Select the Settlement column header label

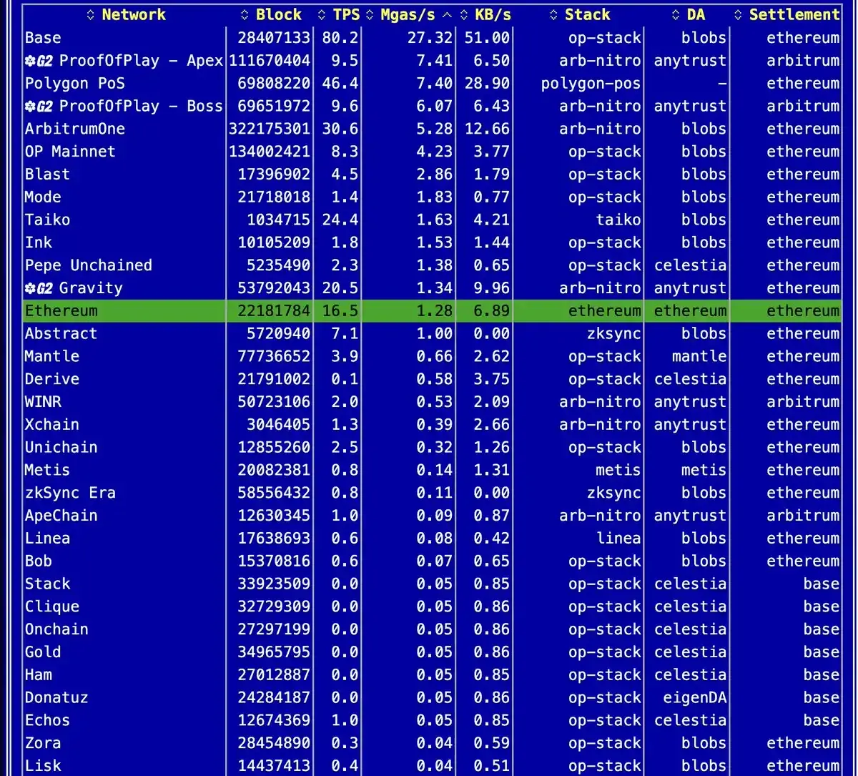click(794, 15)
